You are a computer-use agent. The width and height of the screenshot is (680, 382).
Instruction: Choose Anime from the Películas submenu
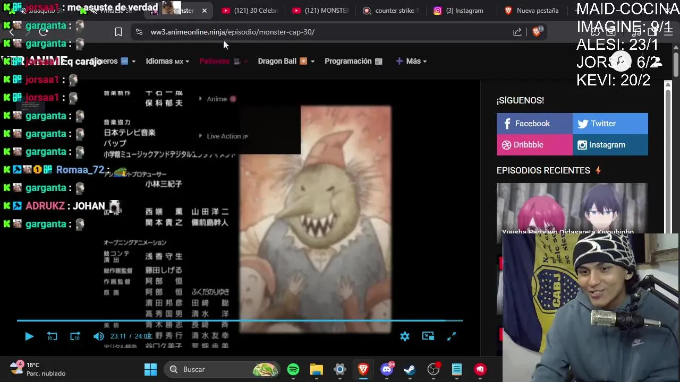(x=218, y=99)
